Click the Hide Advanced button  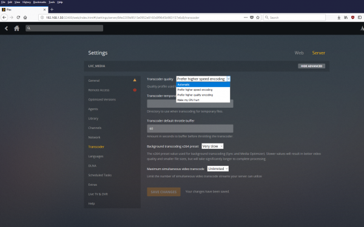point(312,66)
